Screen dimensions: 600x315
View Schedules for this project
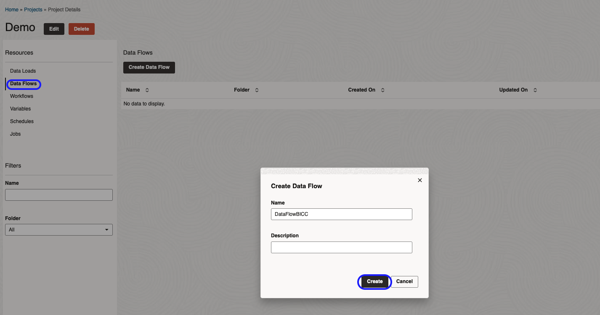[21, 121]
